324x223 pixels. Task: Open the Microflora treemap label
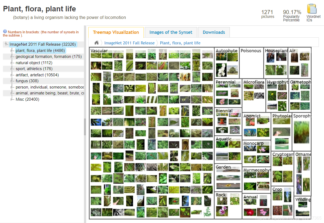point(254,82)
